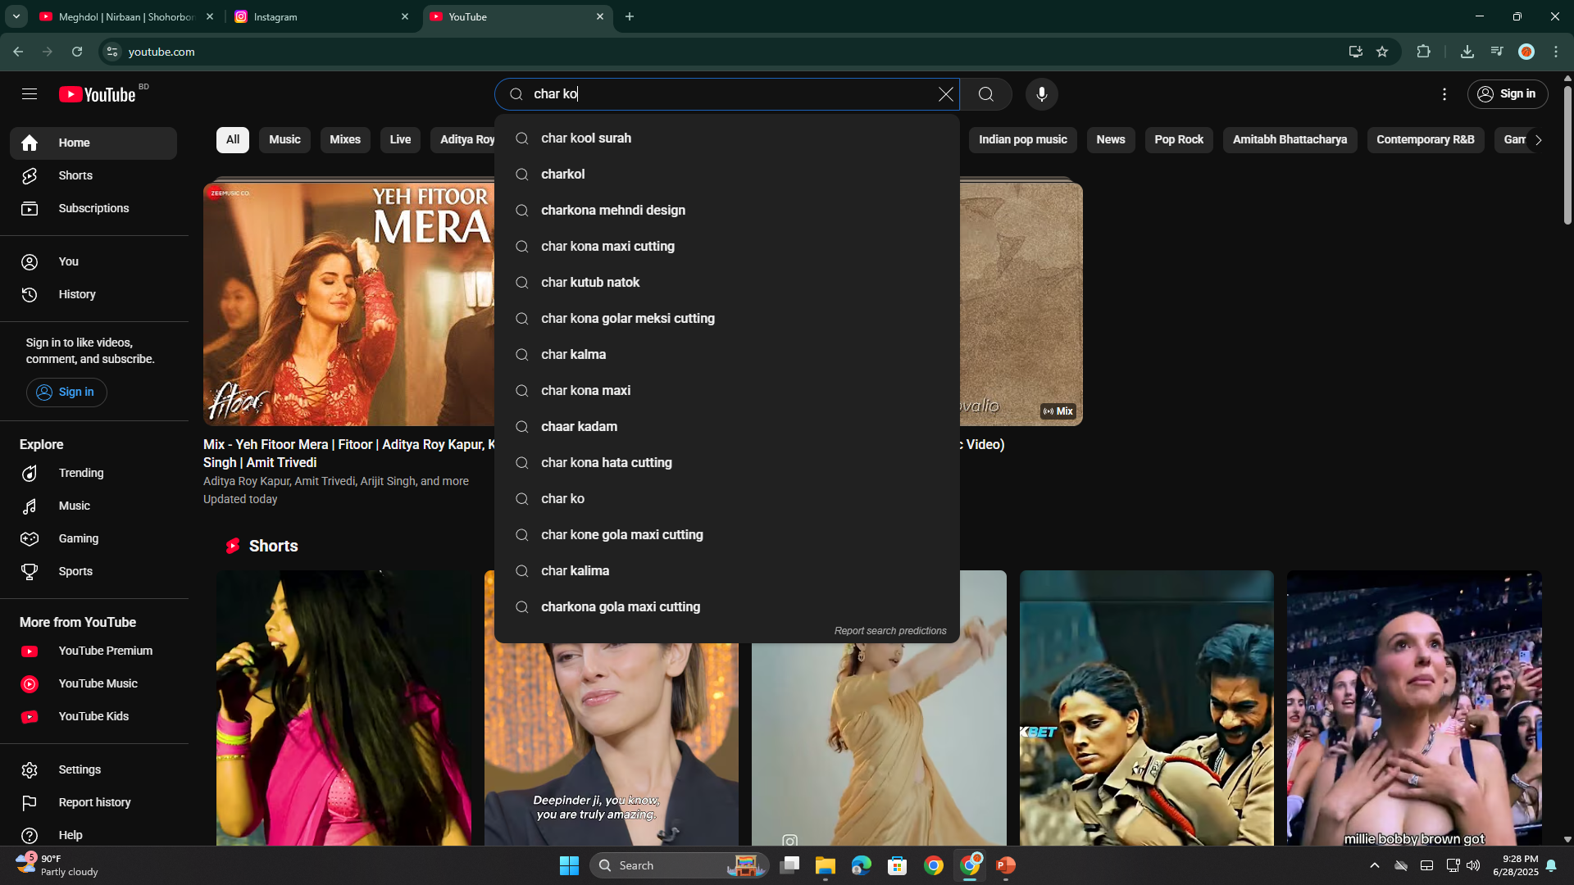Open Music under Explore
Image resolution: width=1574 pixels, height=885 pixels.
pyautogui.click(x=93, y=506)
